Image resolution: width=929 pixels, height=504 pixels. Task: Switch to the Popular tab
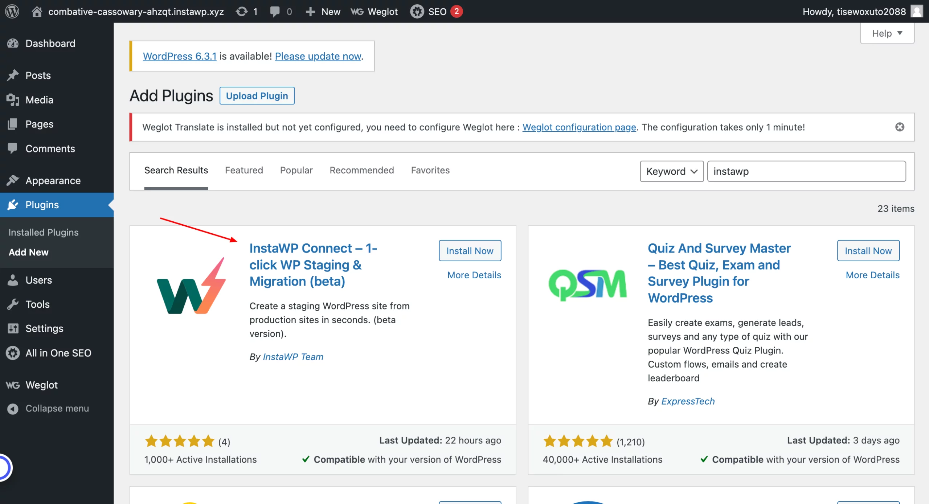pos(296,170)
